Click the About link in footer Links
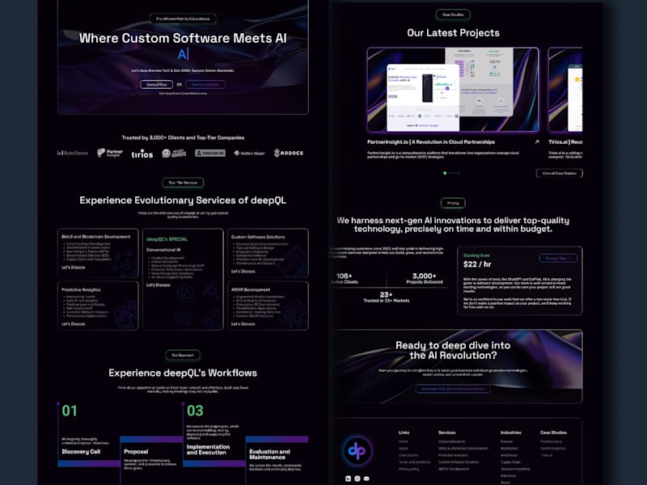 403,449
